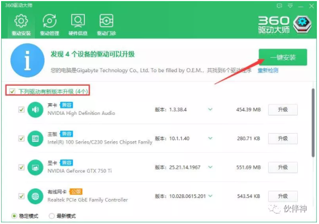Click the text Intel(R) 100 Series/C230 Series Chipset Family
This screenshot has width=319, height=224.
[x=100, y=142]
